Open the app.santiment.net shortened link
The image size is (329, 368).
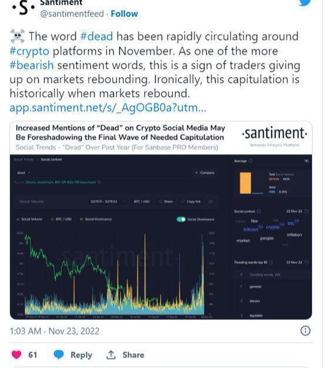coord(108,108)
